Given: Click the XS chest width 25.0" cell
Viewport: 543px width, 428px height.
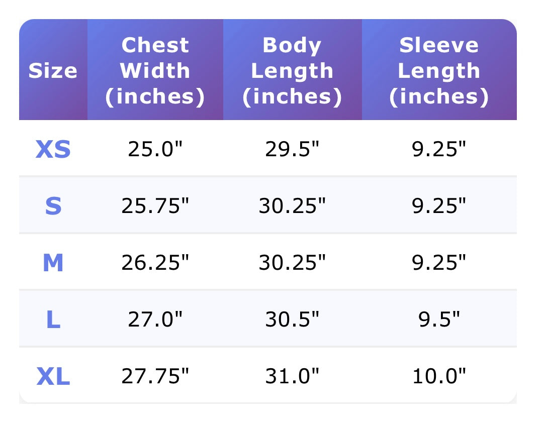Looking at the screenshot, I should (155, 149).
